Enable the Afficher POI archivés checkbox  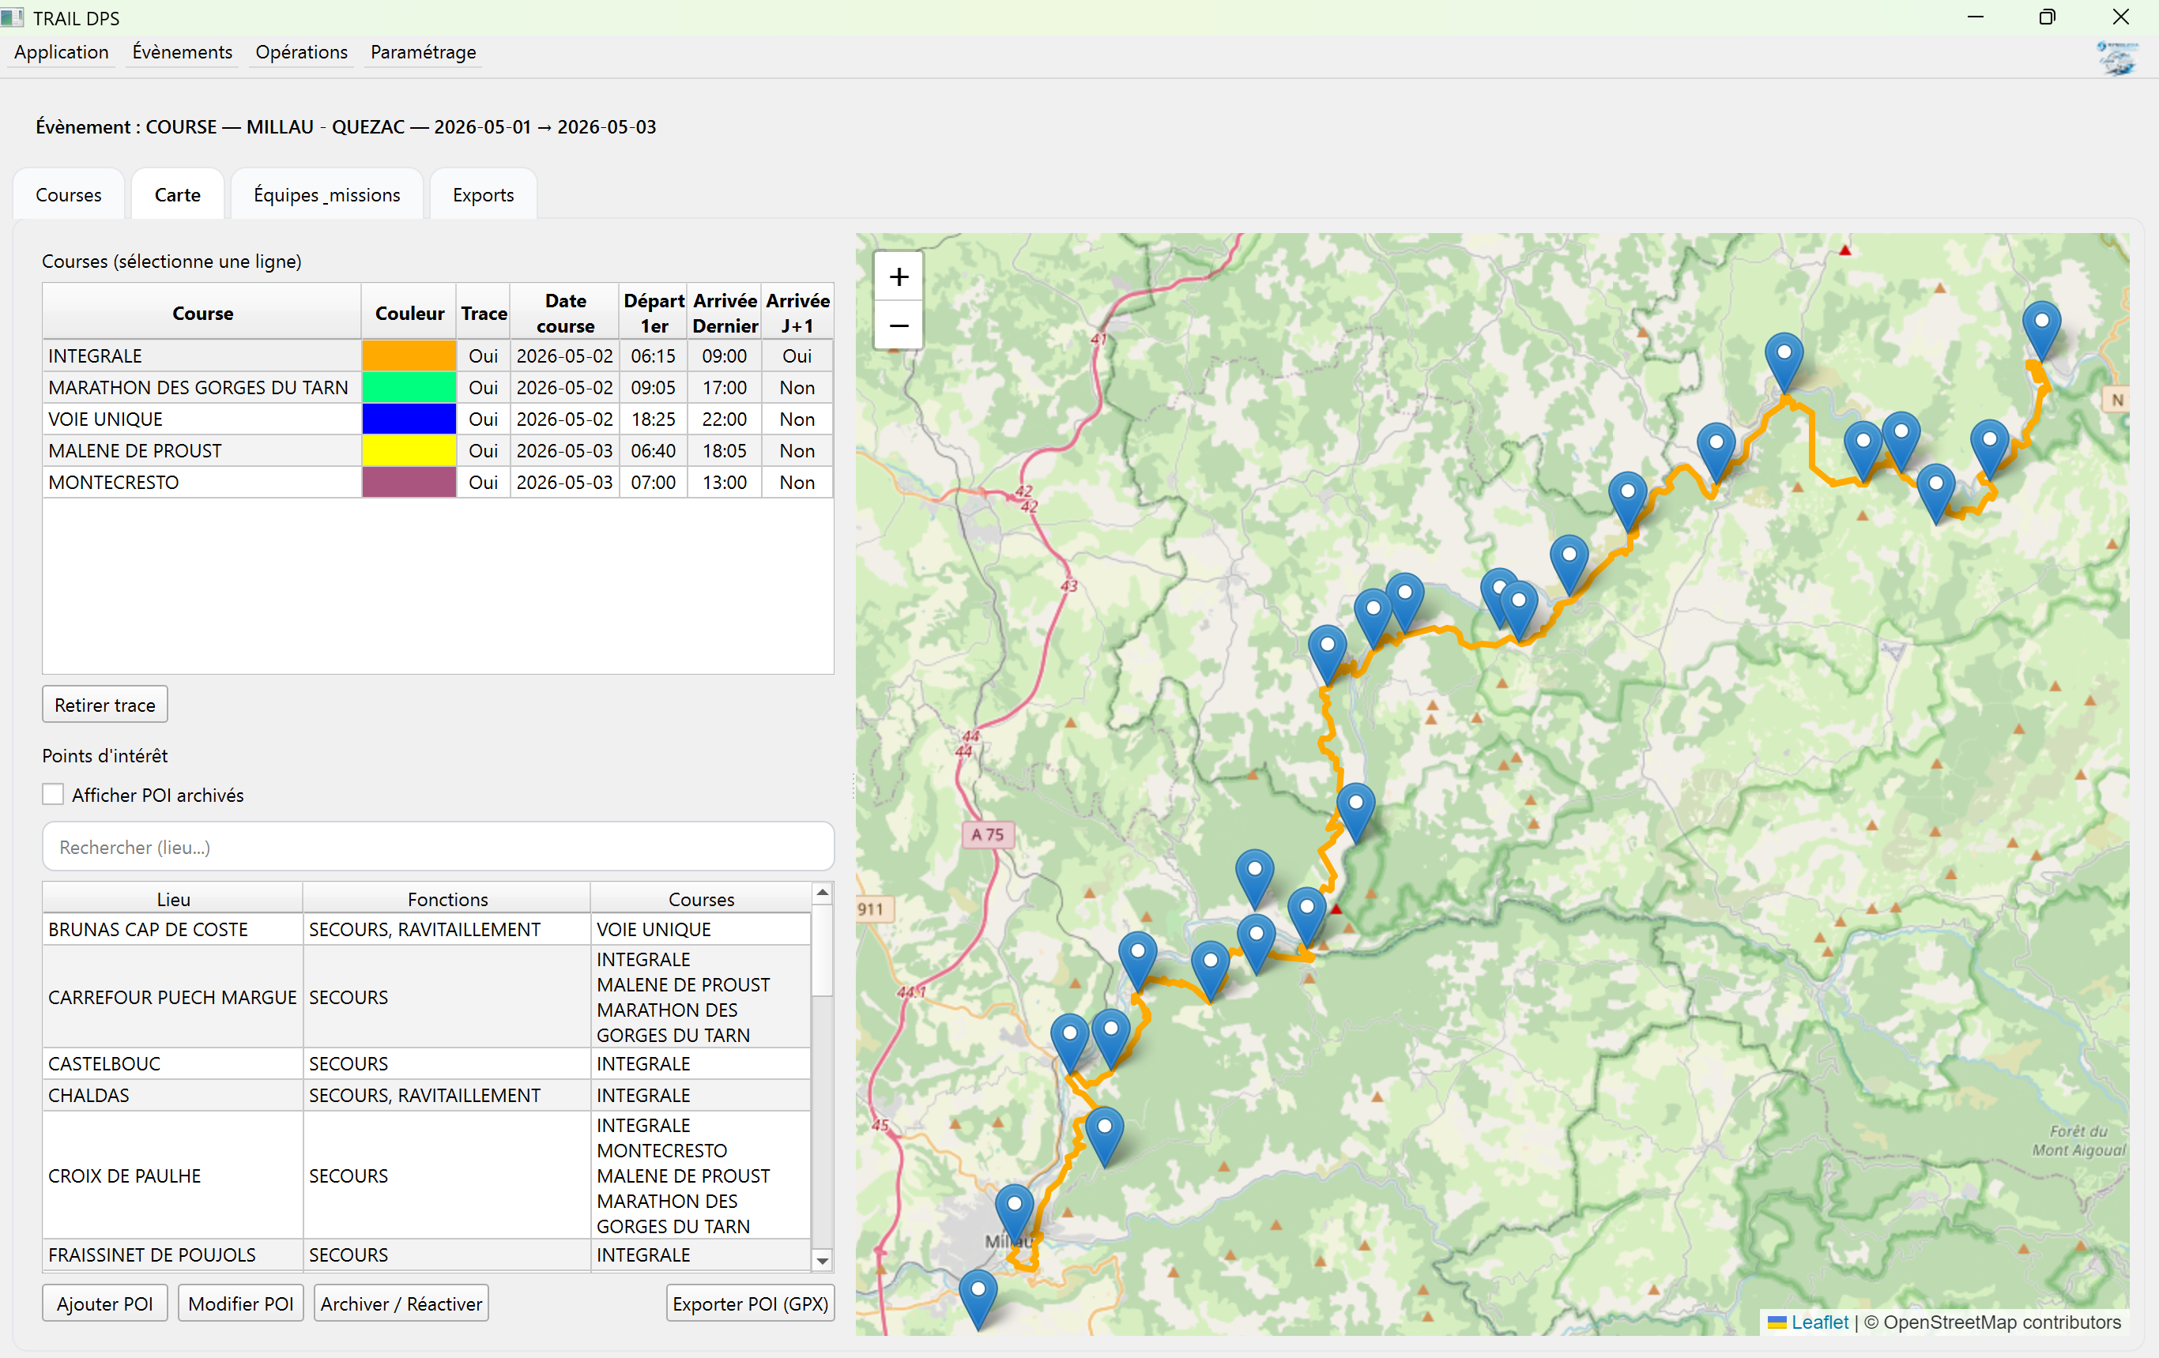pyautogui.click(x=53, y=794)
